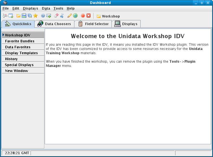Open the Displays menu
Image resolution: width=213 pixels, height=157 pixels.
[x=30, y=8]
